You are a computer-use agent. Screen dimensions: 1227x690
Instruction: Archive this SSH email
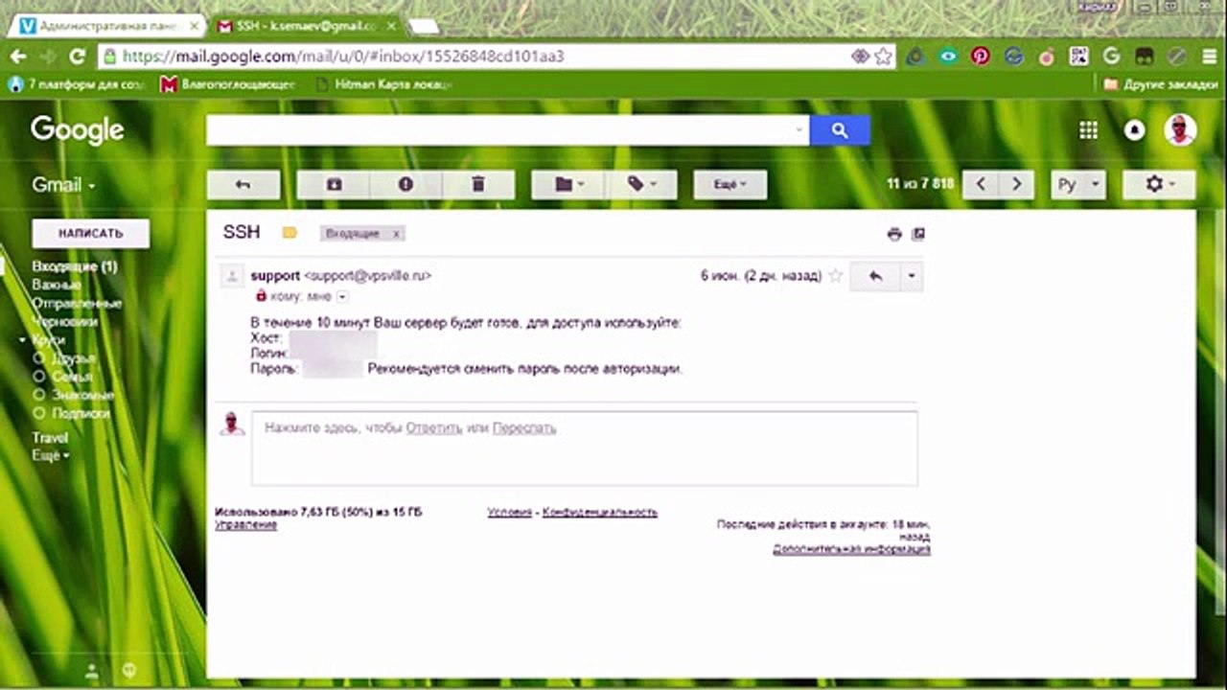tap(334, 185)
